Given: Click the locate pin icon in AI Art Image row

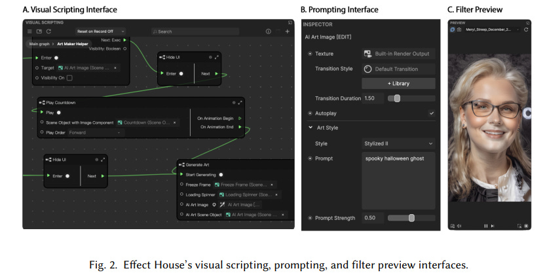Looking at the screenshot, I should [214, 205].
